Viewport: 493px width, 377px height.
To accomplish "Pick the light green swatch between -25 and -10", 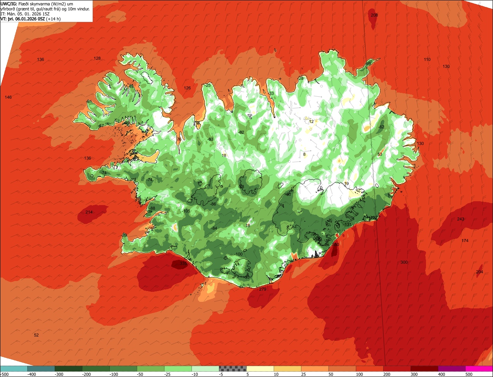I will coord(178,368).
